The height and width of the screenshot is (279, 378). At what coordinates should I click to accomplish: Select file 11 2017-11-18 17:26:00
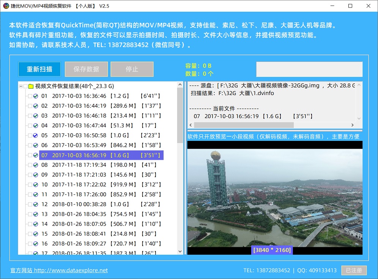pos(101,195)
